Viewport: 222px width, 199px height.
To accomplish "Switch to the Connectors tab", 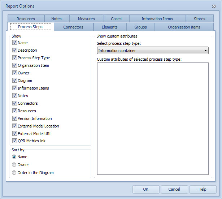I will 73,27.
